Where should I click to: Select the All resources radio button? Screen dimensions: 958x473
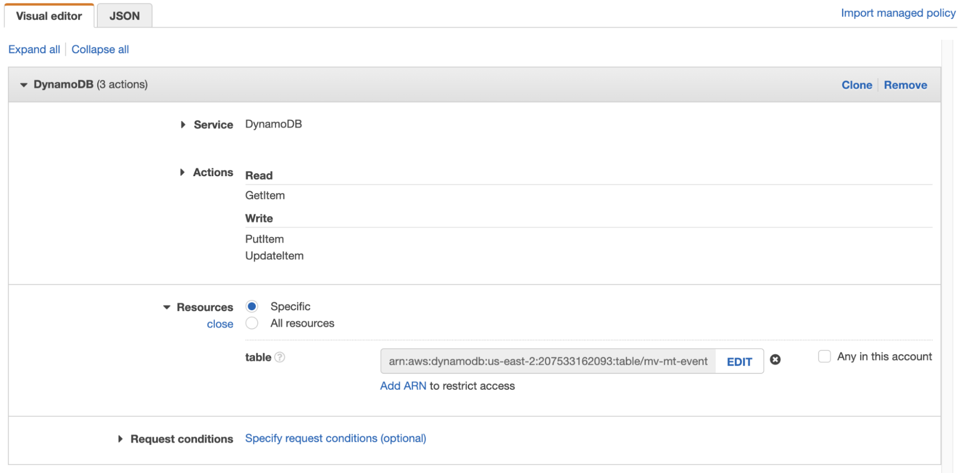252,323
